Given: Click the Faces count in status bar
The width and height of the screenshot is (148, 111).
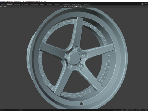Looking at the screenshot, I should (137, 110).
